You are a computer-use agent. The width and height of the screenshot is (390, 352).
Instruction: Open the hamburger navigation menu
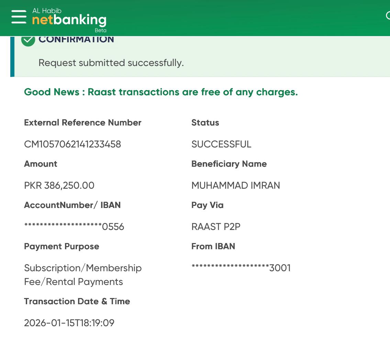19,17
